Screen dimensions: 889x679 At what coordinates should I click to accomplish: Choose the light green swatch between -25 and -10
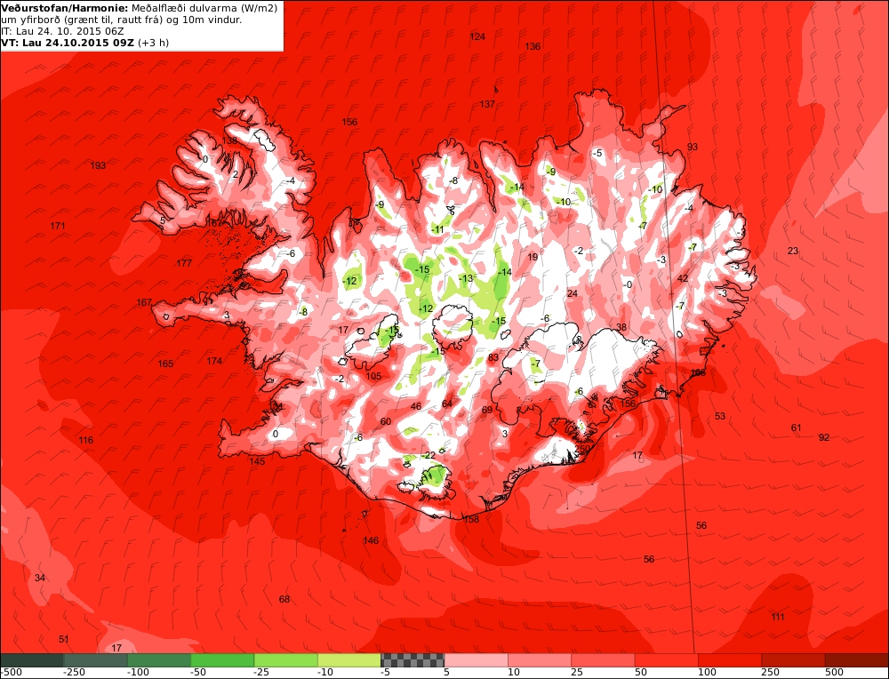point(285,659)
